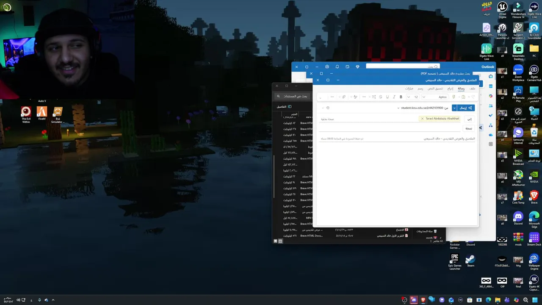This screenshot has width=542, height=305.
Task: Open Copilot in Outlook sidebar
Action: (x=491, y=96)
